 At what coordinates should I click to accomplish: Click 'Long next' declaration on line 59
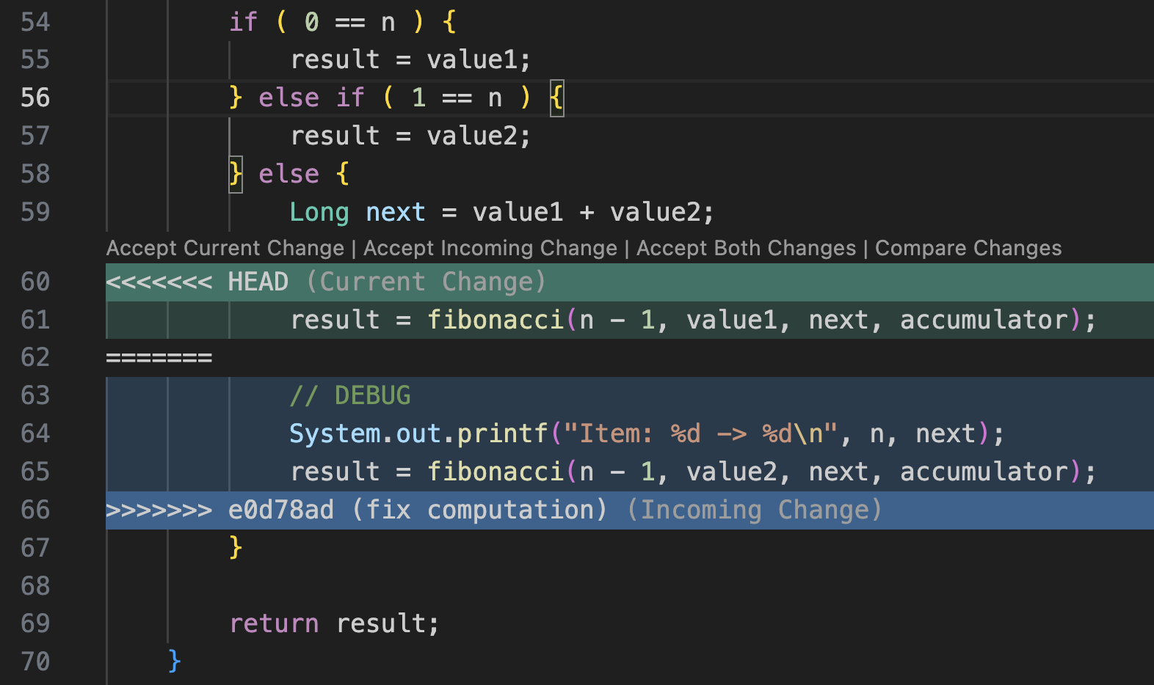coord(358,212)
